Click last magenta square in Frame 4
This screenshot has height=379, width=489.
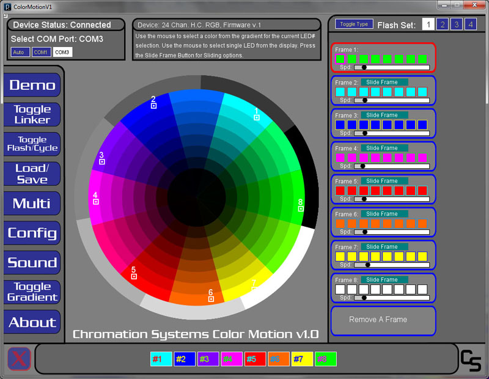click(422, 158)
